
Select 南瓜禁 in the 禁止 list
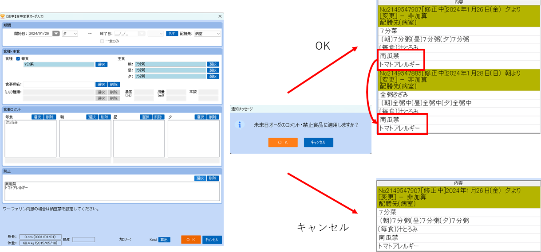(x=11, y=184)
